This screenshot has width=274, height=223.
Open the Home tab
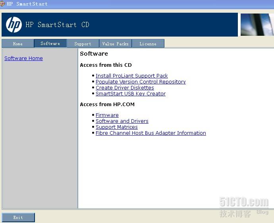[17, 44]
